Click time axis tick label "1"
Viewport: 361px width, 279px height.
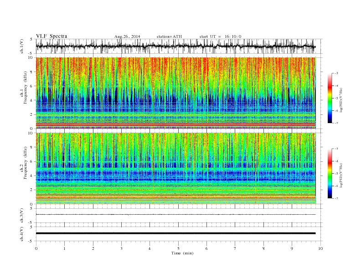(64, 248)
